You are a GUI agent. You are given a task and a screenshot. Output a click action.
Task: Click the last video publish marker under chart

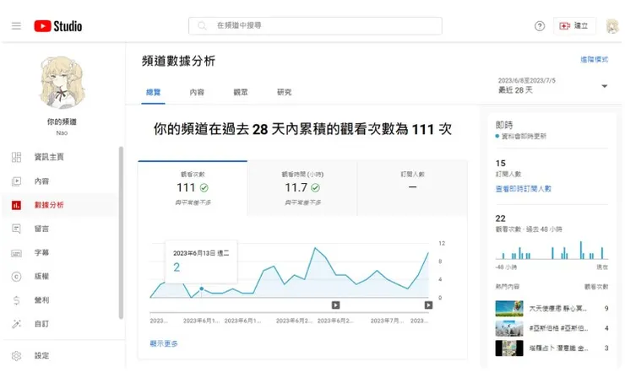coord(428,305)
